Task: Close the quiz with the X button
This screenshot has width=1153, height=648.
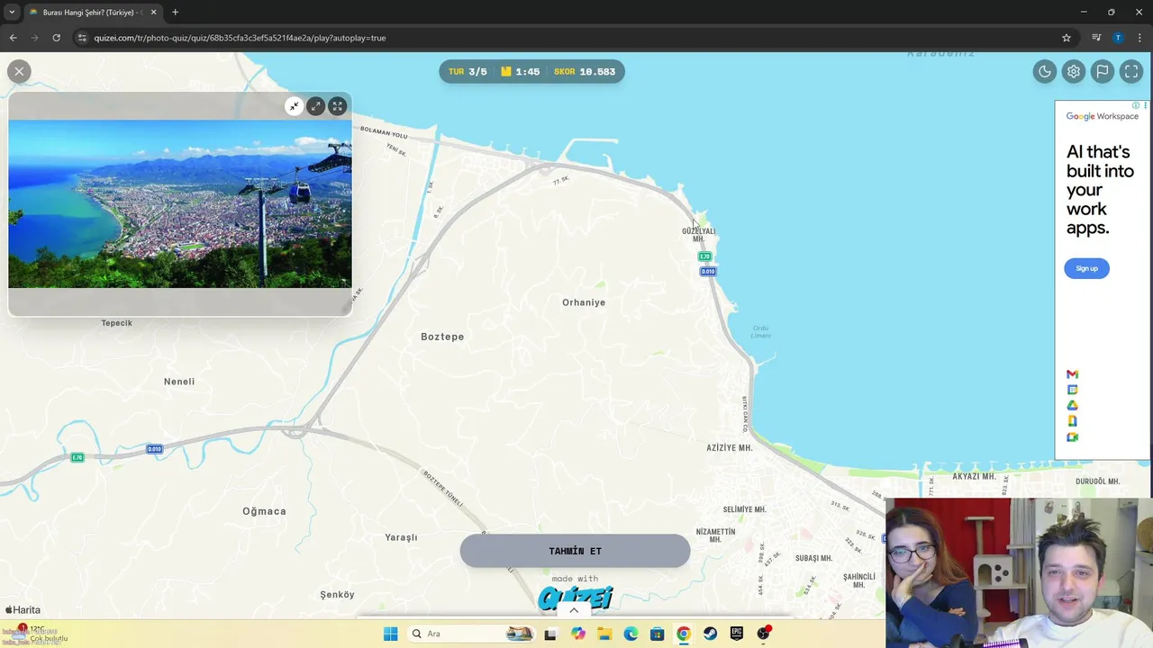Action: point(19,71)
